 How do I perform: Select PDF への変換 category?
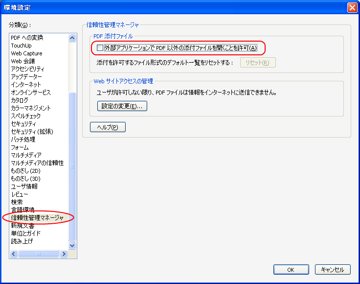point(27,38)
